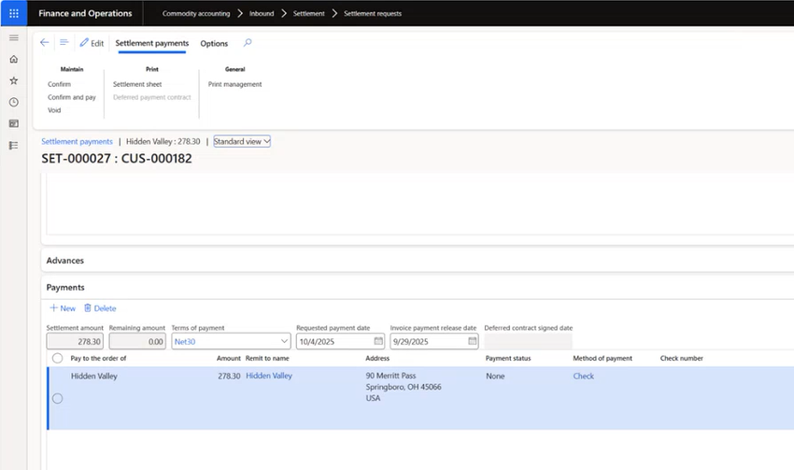Click the search magnifier in action pane
The width and height of the screenshot is (794, 470).
point(248,43)
